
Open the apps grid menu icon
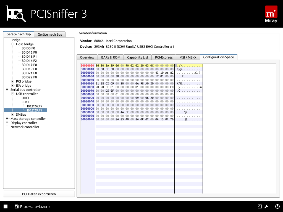[x=6, y=206]
